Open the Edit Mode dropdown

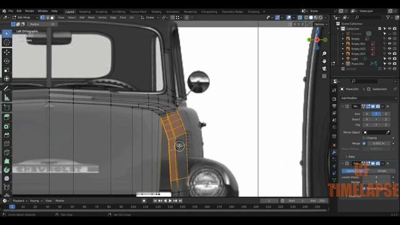coord(25,17)
